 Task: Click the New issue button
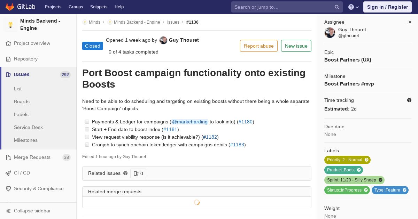click(x=296, y=46)
